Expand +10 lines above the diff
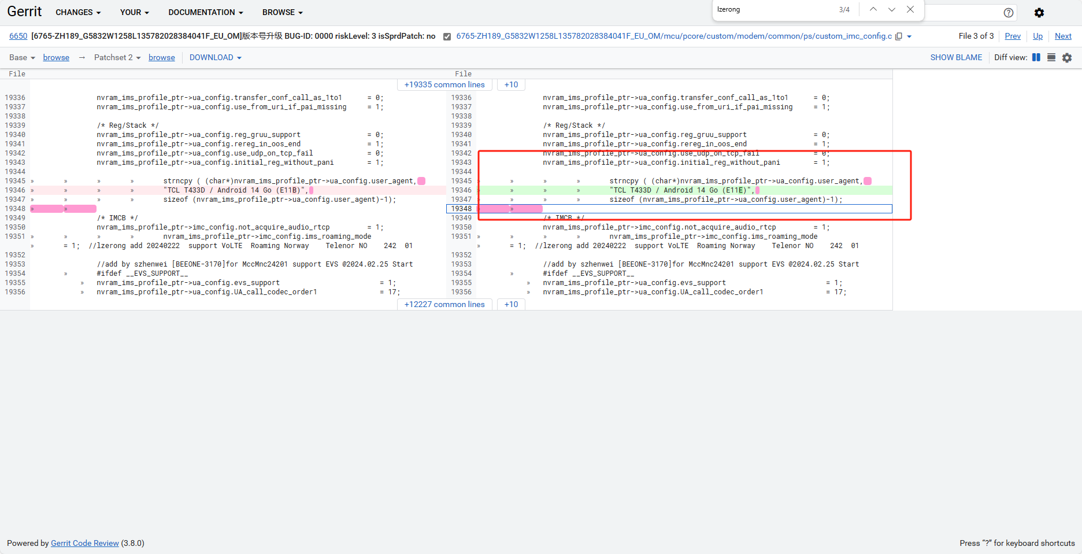This screenshot has height=554, width=1082. tap(511, 84)
